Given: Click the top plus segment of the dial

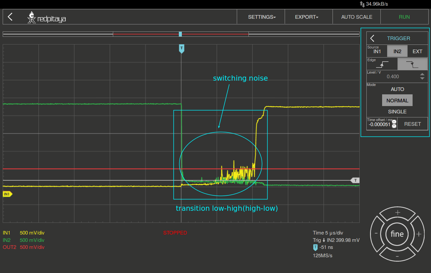Looking at the screenshot, I should tap(398, 213).
